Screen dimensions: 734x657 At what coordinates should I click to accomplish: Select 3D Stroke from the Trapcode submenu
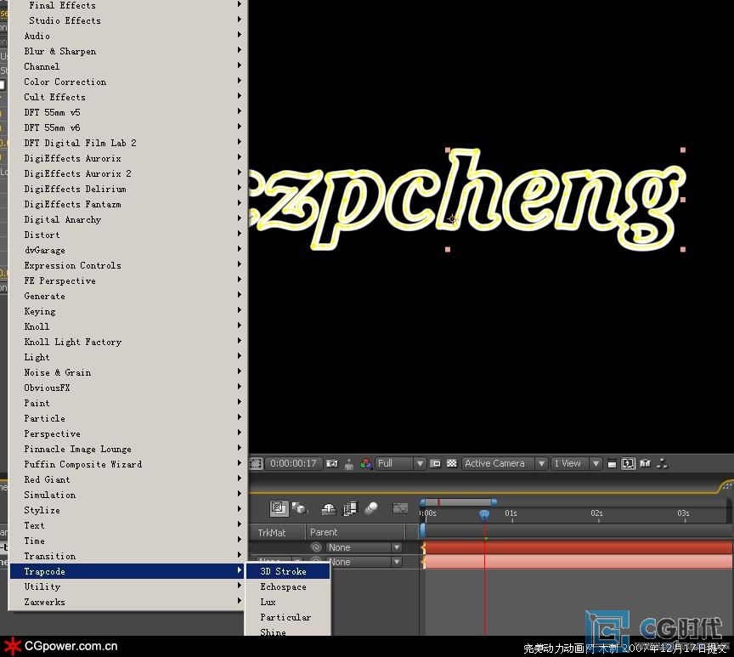click(x=288, y=571)
